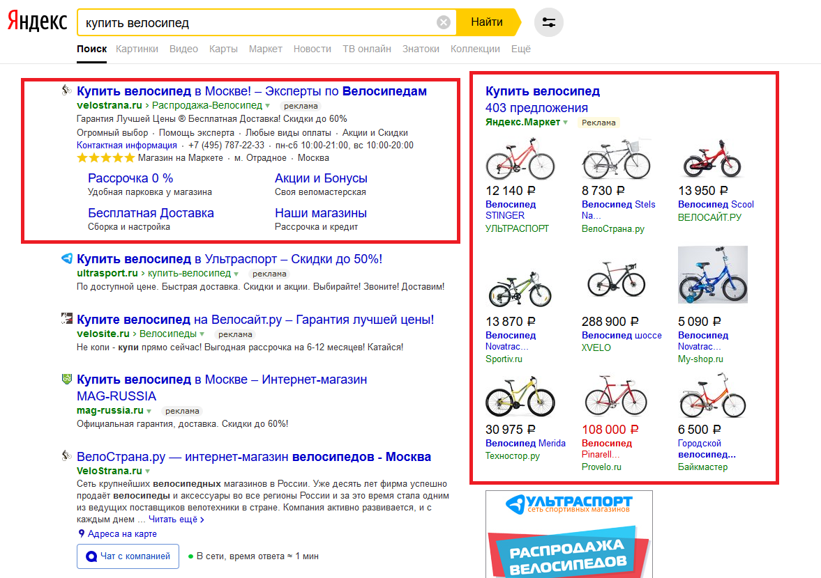Expand the description with Читать ещё
This screenshot has width=821, height=578.
176,520
